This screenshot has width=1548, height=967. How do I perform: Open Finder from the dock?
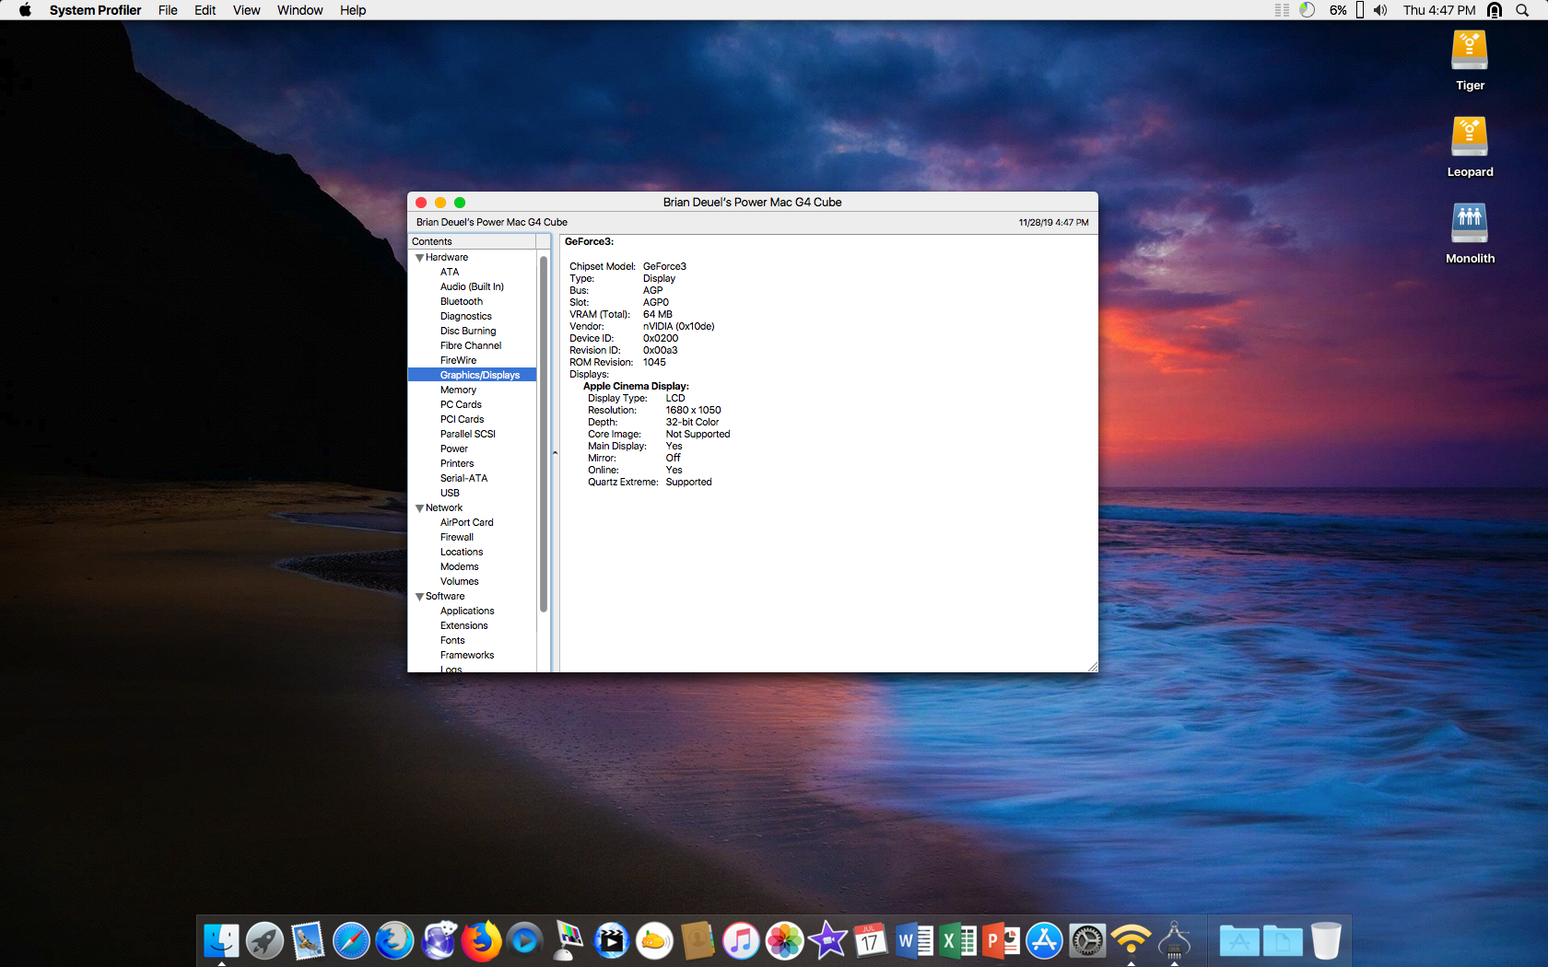click(221, 941)
